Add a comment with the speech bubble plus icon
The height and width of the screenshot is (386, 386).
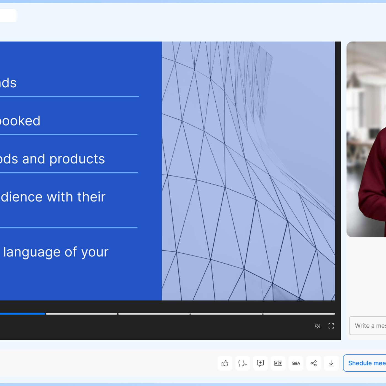tap(260, 363)
